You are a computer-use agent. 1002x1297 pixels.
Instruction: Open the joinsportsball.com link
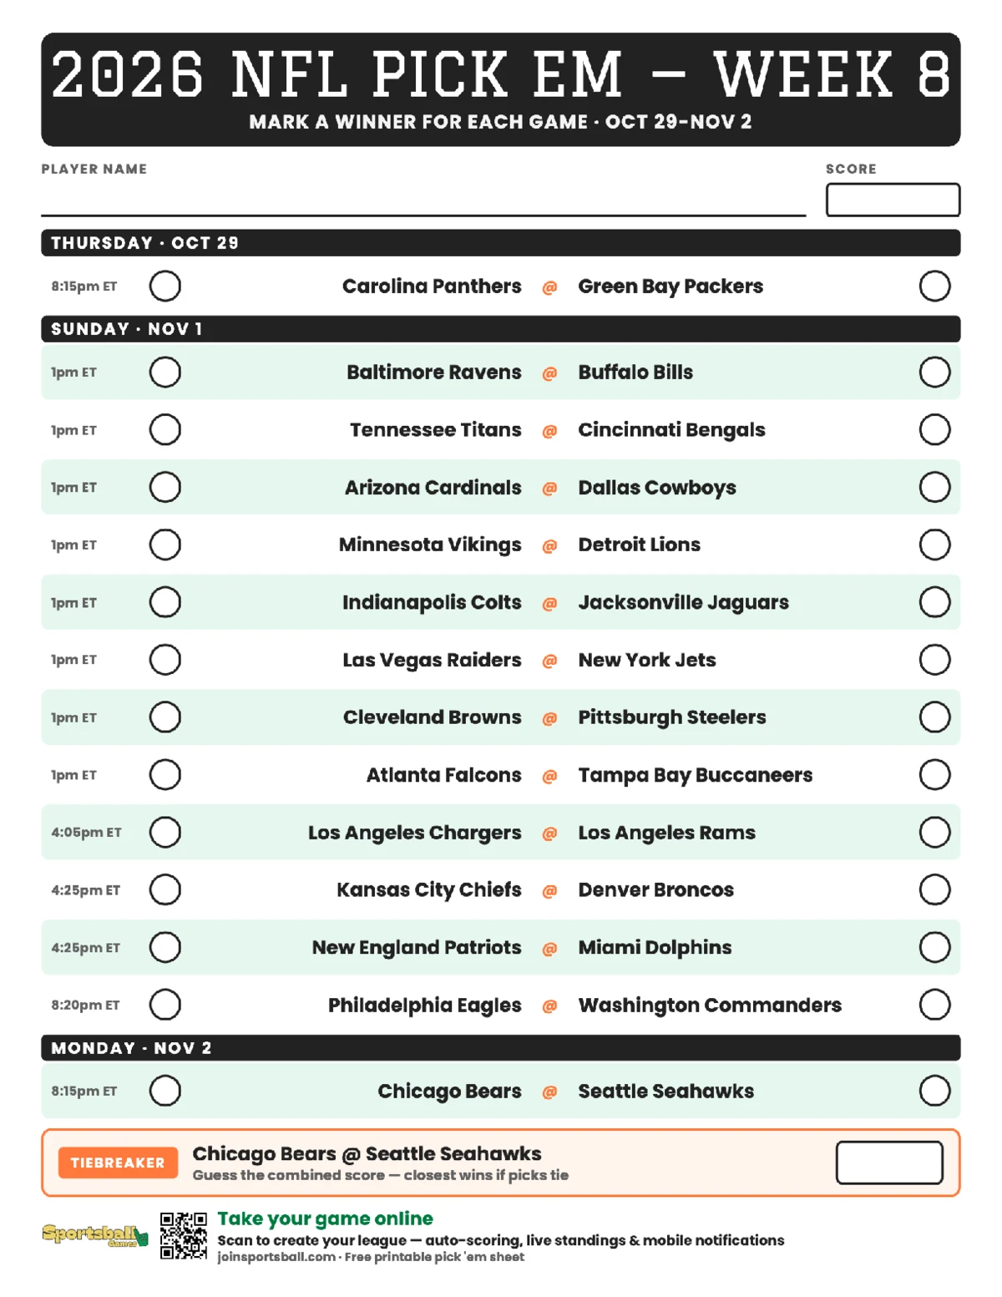click(x=276, y=1257)
